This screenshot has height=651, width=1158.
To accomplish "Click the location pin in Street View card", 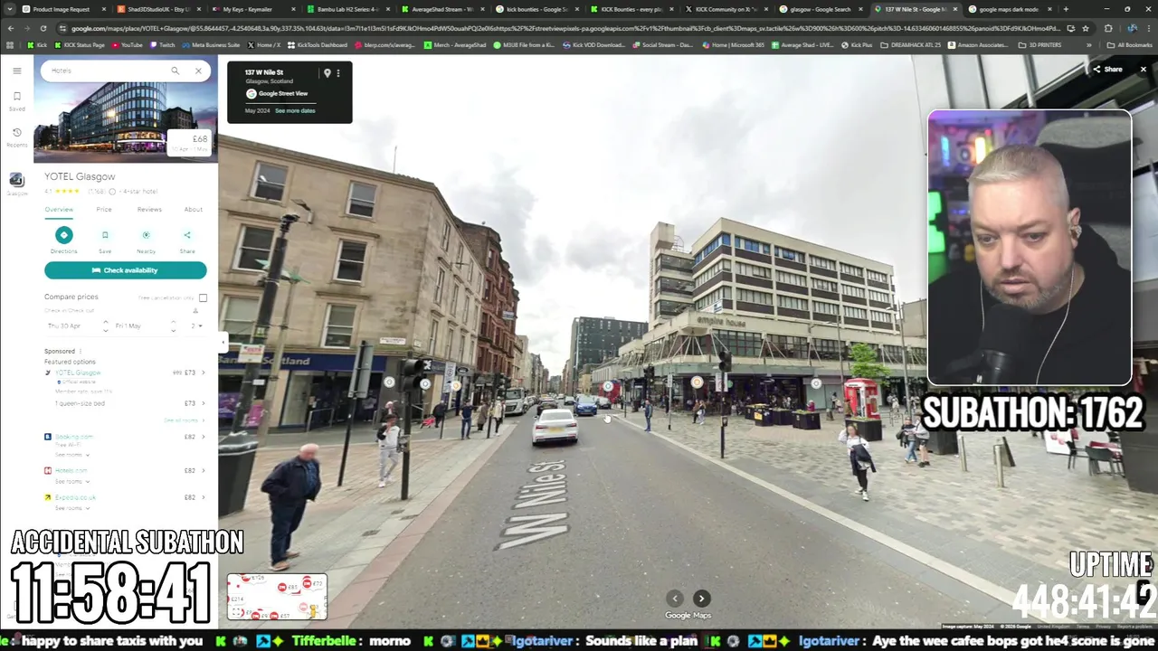I will click(327, 73).
